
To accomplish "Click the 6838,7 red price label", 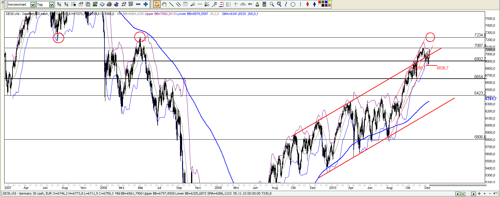I will click(442, 68).
